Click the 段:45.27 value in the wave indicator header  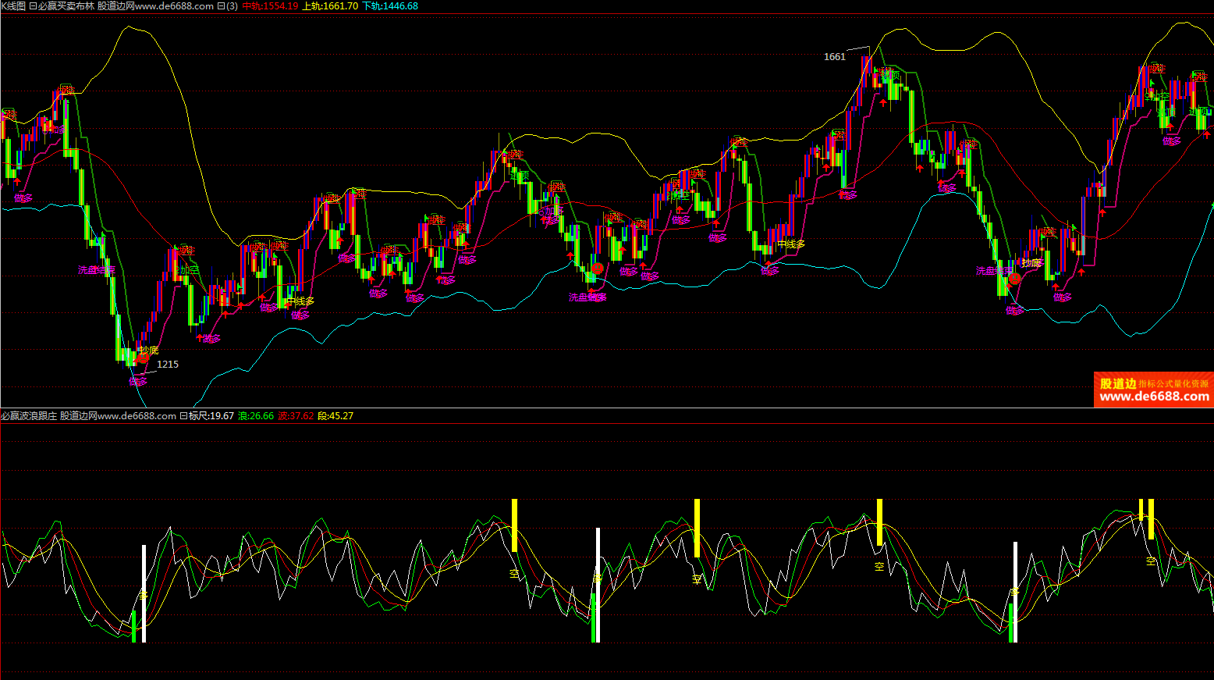(x=335, y=415)
